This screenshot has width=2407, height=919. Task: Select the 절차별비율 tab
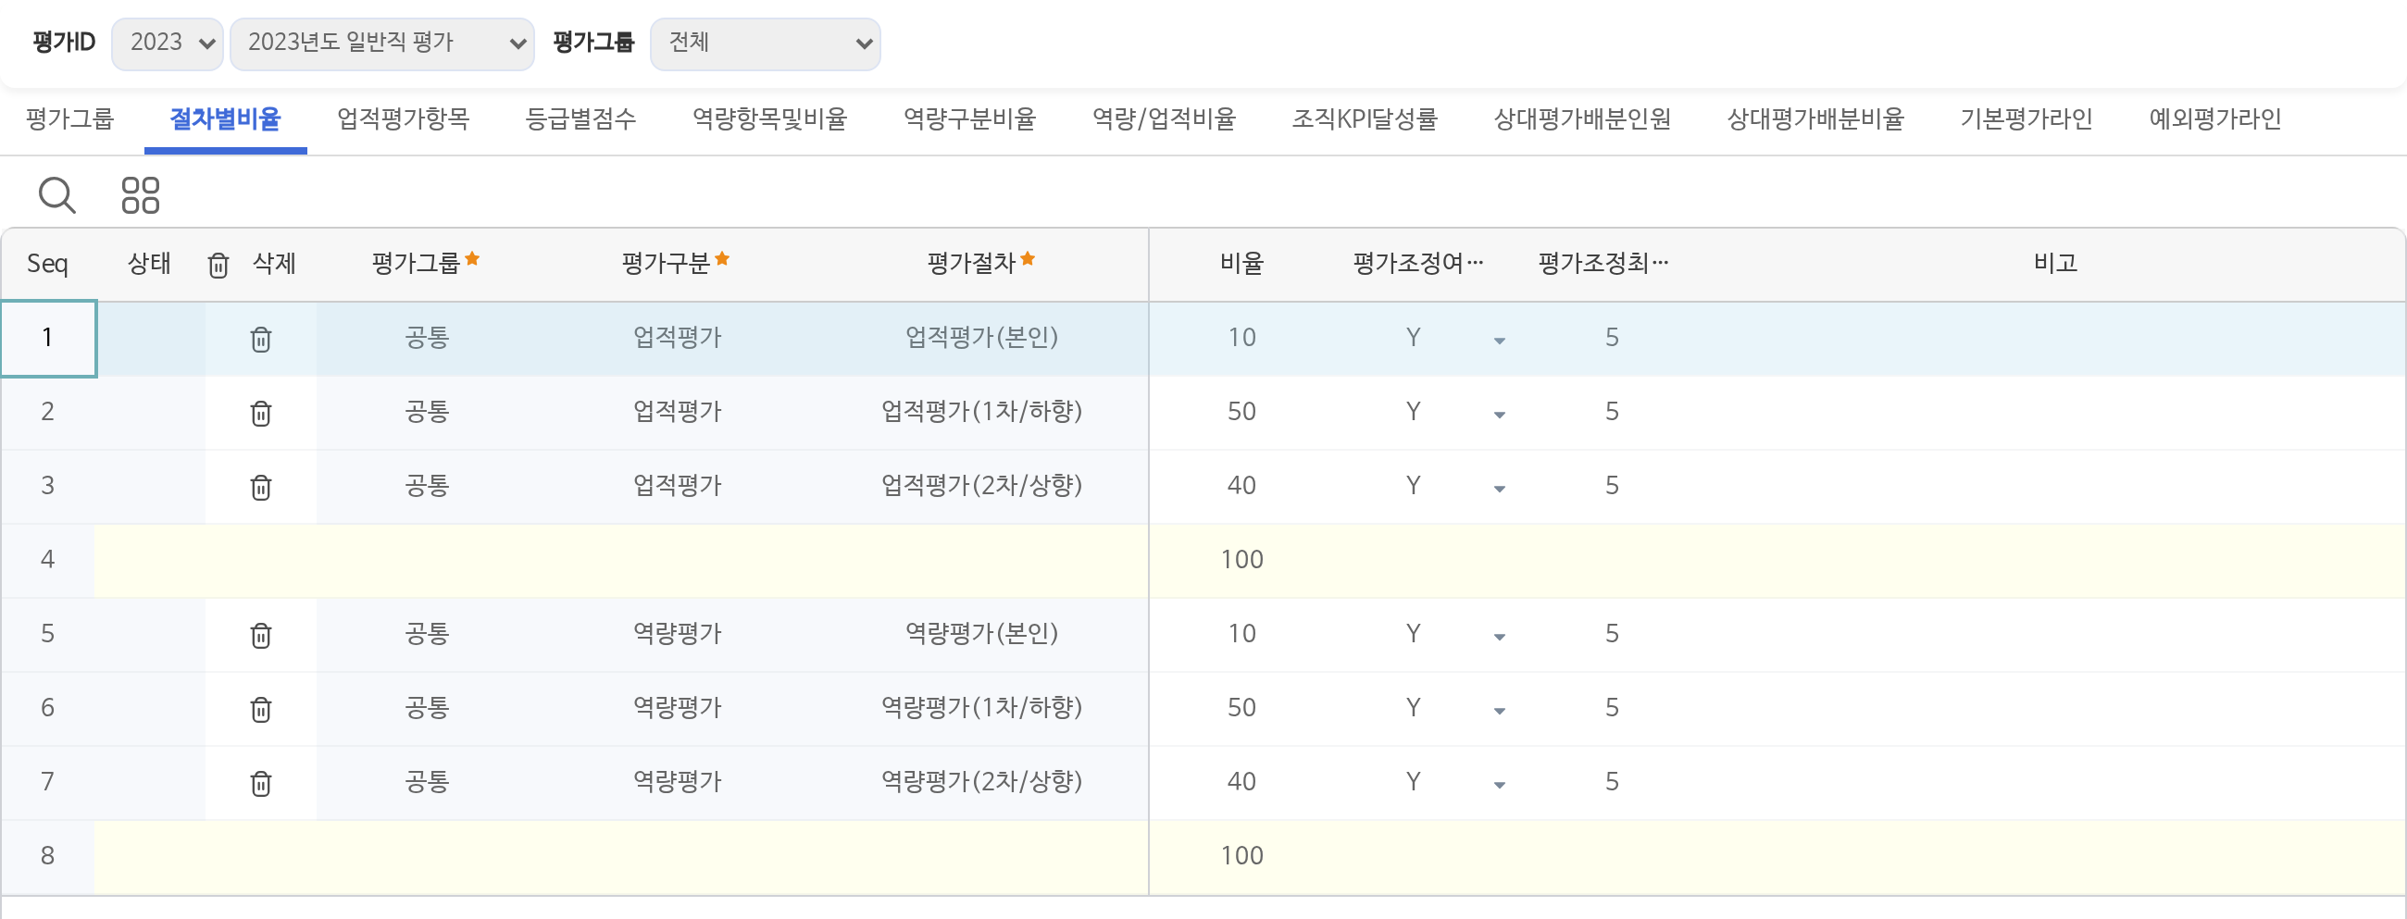pyautogui.click(x=225, y=118)
